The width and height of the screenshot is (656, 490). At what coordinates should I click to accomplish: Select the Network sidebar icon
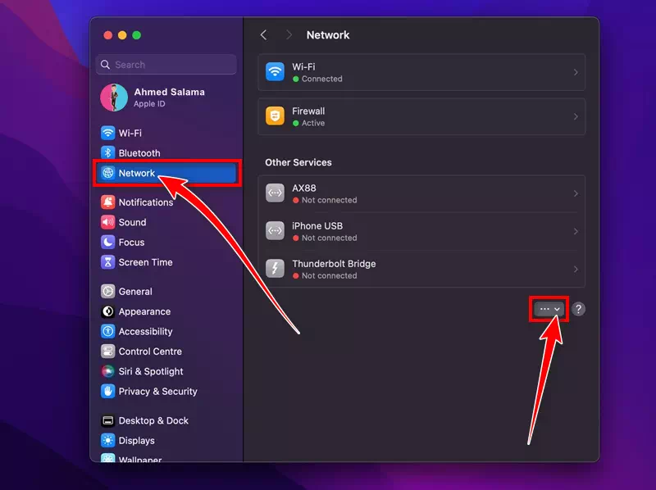pyautogui.click(x=107, y=173)
